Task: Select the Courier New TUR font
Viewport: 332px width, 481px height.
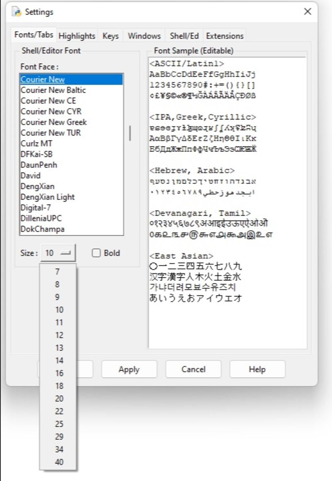Action: pyautogui.click(x=71, y=133)
